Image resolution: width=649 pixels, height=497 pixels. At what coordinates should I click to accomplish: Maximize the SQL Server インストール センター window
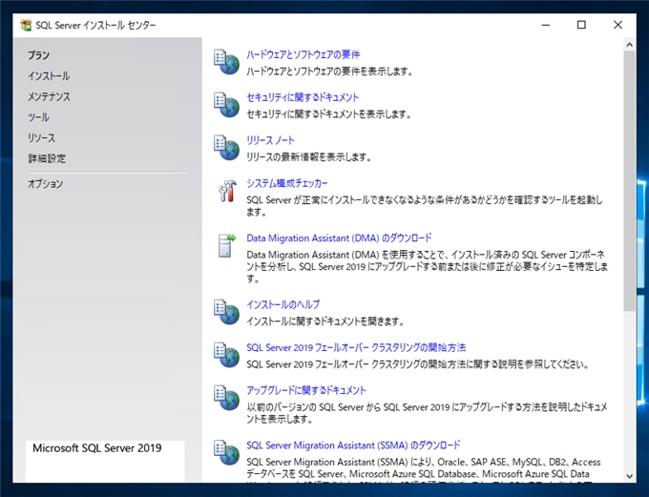581,25
